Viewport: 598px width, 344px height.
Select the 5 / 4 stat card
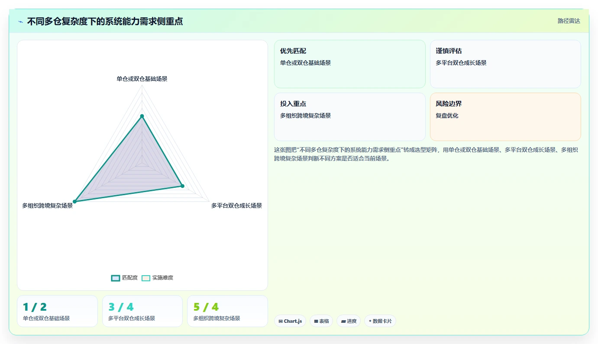(x=227, y=311)
